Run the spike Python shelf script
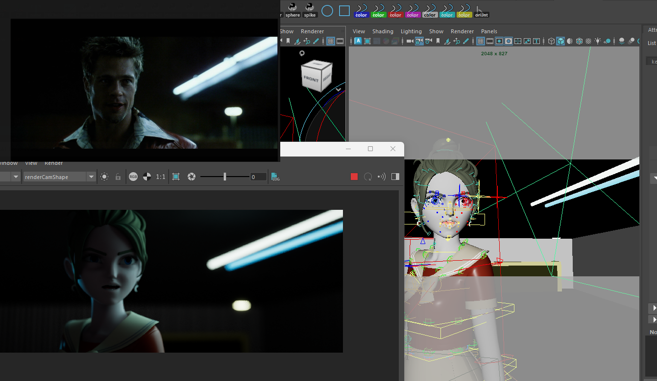The height and width of the screenshot is (381, 657). tap(310, 10)
